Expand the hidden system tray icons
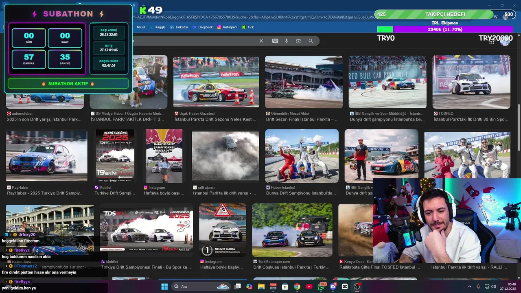 coord(469,286)
